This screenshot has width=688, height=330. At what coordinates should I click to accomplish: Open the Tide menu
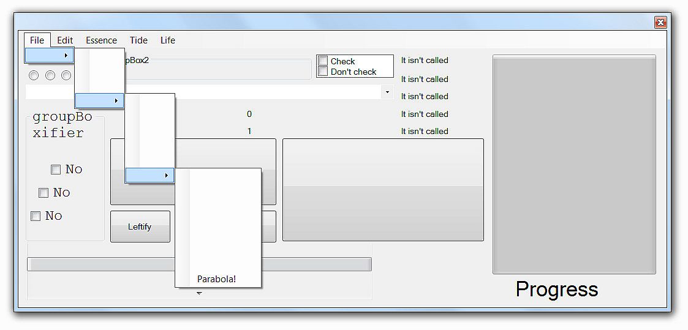138,40
